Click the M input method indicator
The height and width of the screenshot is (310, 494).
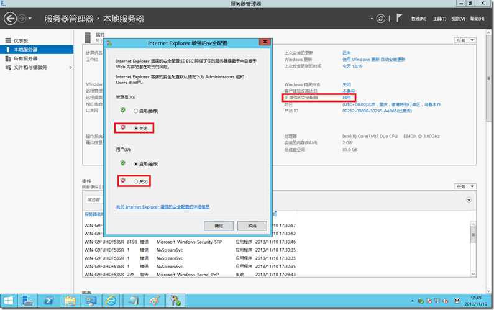457,301
